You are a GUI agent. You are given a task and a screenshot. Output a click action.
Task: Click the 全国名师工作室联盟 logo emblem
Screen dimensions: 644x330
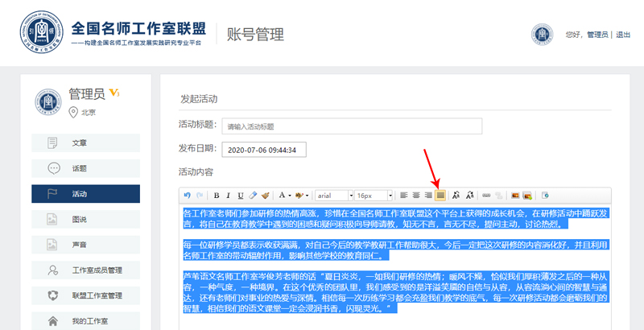coord(42,32)
